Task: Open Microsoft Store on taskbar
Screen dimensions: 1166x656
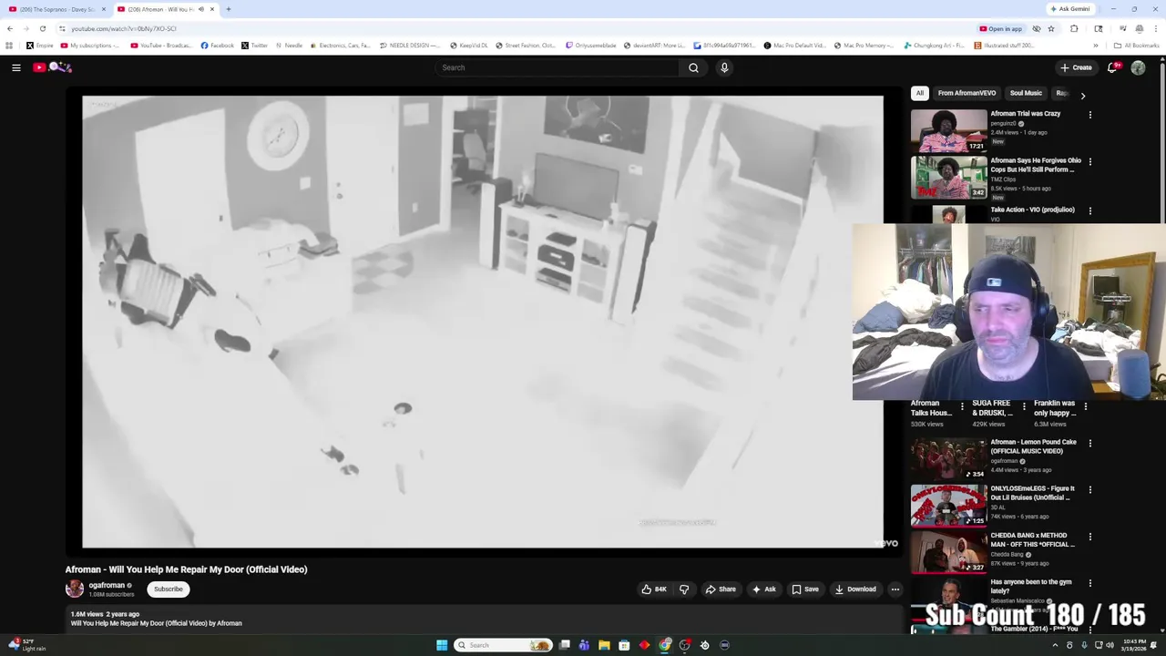Action: (x=624, y=645)
